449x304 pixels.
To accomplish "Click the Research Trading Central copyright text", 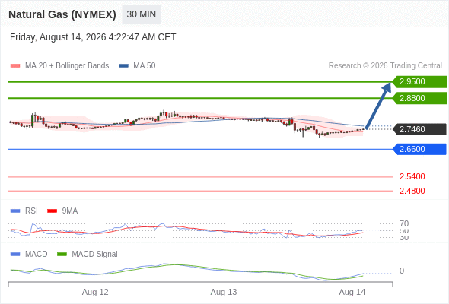I will tap(385, 66).
